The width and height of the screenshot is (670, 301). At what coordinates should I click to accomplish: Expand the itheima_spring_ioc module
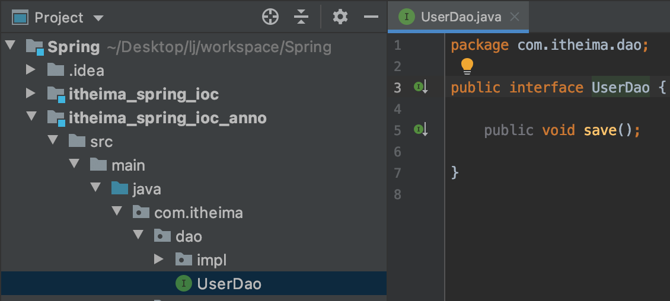[x=31, y=94]
